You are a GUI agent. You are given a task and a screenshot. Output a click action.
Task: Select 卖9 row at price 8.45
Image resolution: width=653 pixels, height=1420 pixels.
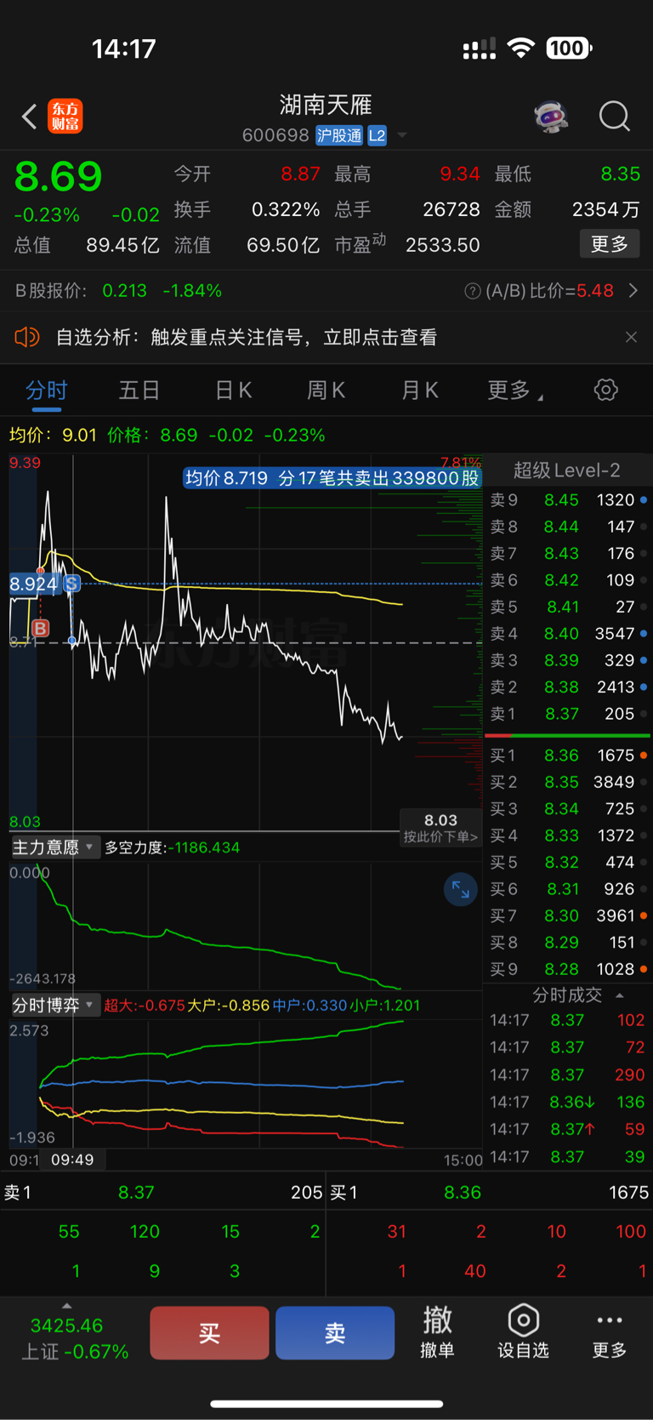pyautogui.click(x=567, y=500)
